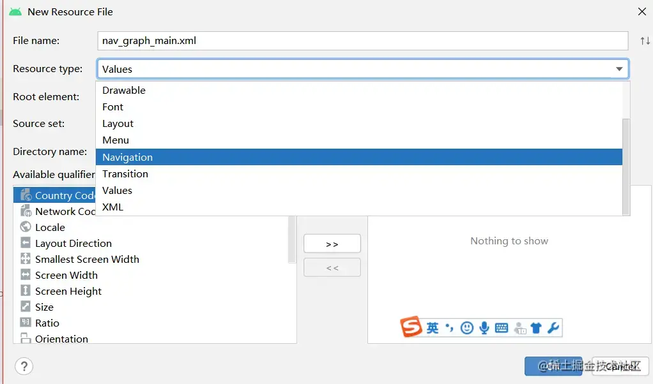Select the Size qualifier text
This screenshot has height=384, width=653.
tap(44, 307)
